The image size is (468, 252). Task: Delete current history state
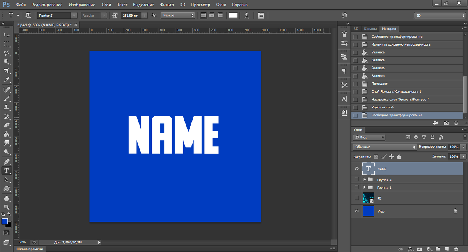coord(456,123)
